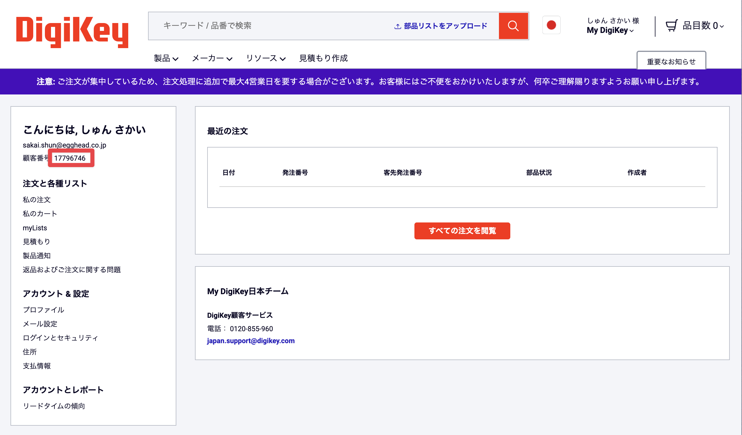Open the 製品 products menu
Image resolution: width=742 pixels, height=435 pixels.
[x=166, y=58]
